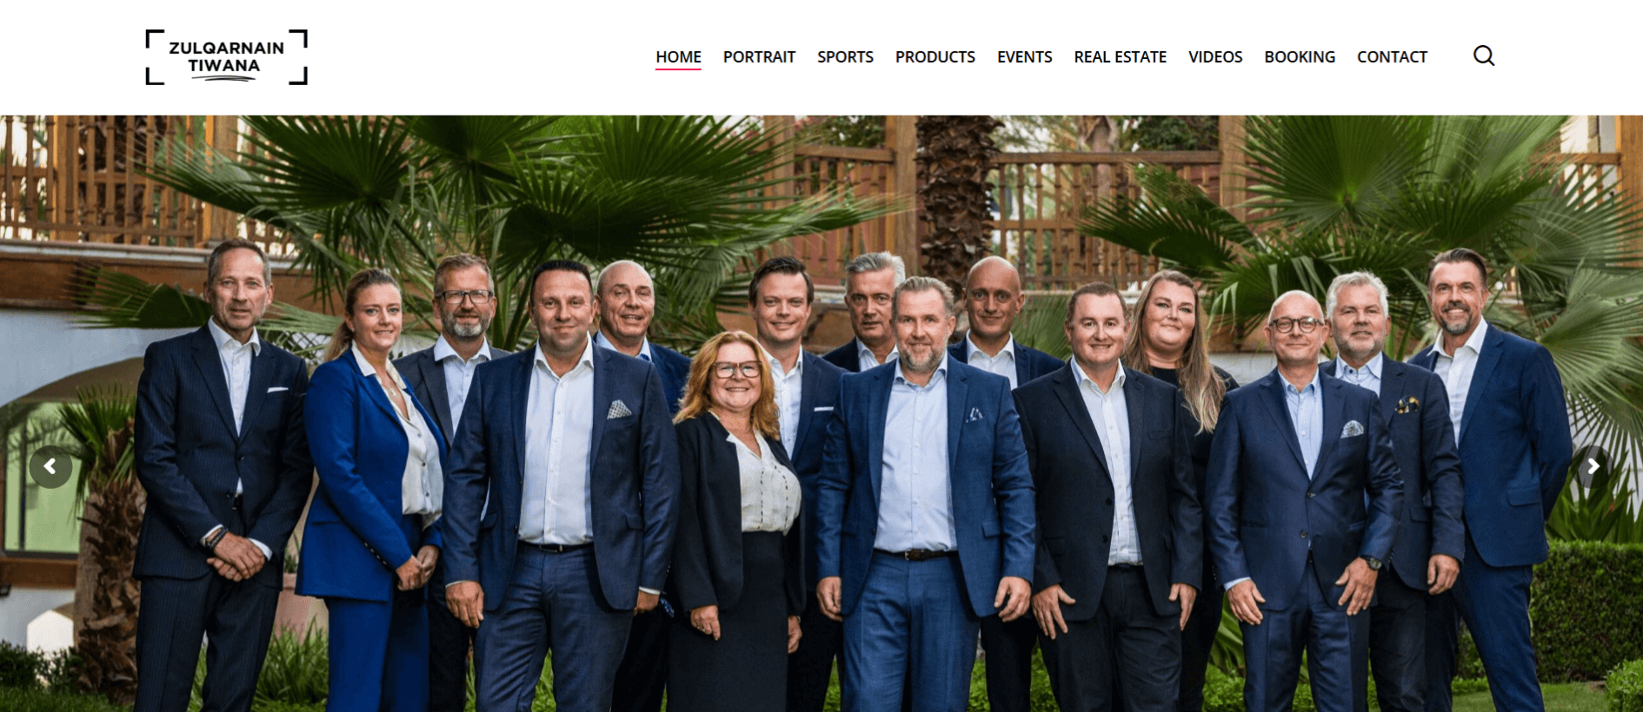Open the HOME menu item

(x=678, y=57)
